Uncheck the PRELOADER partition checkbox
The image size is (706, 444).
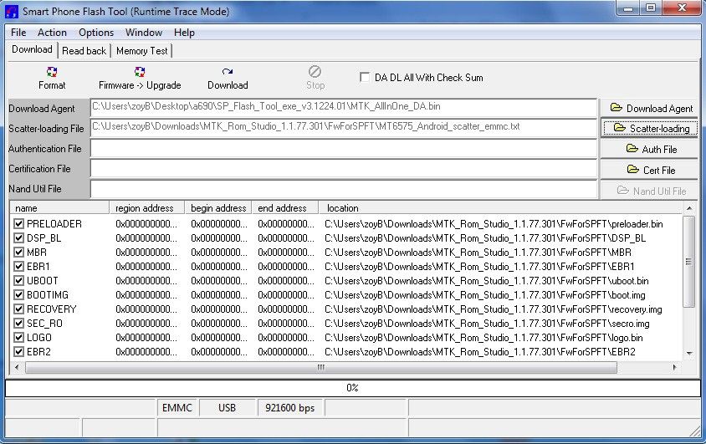coord(18,223)
